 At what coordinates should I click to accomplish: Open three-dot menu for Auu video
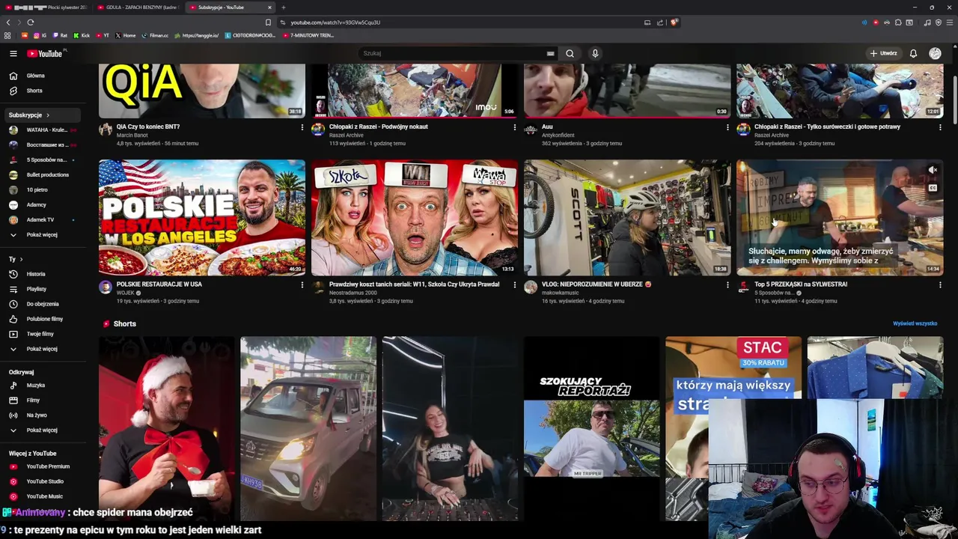point(727,127)
